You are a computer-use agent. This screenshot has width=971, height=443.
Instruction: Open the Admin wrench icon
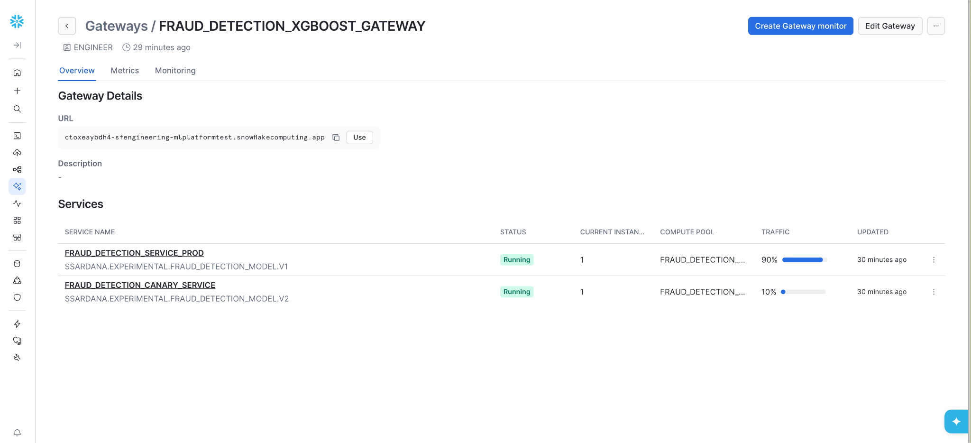point(17,358)
